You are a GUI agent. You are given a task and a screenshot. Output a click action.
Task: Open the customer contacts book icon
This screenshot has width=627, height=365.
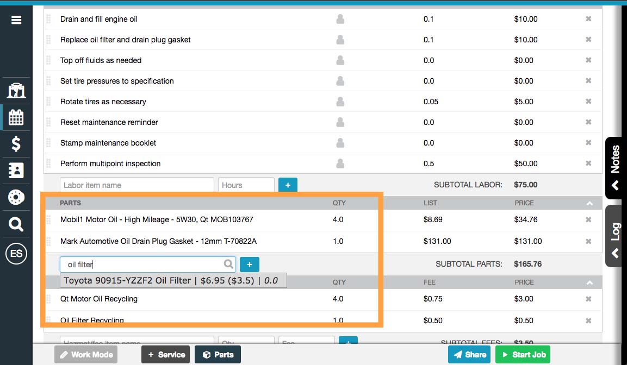point(16,171)
